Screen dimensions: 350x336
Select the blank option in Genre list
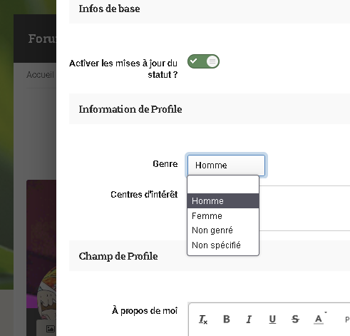pos(223,185)
